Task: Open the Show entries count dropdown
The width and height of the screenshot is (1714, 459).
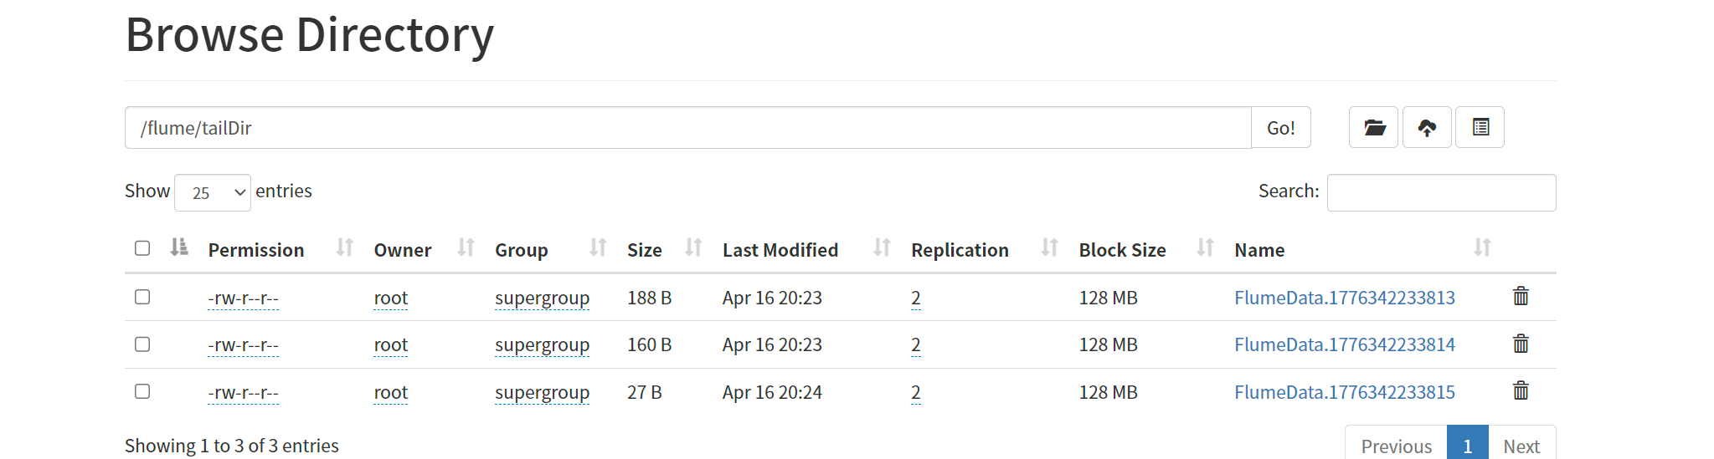Action: click(213, 192)
